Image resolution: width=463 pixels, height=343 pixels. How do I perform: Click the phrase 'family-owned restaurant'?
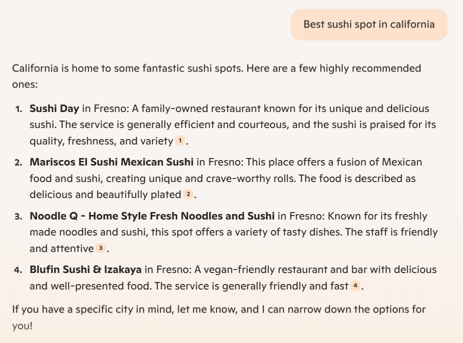tap(201, 108)
